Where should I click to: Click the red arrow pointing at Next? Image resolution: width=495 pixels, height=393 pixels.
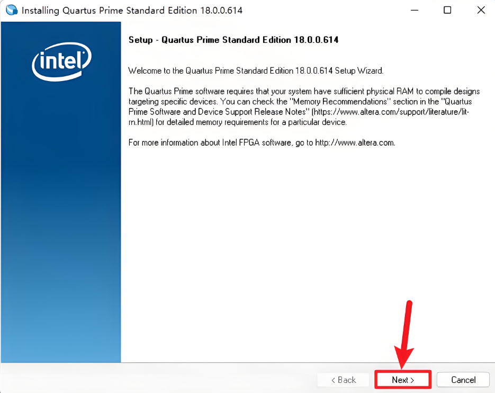pos(404,335)
